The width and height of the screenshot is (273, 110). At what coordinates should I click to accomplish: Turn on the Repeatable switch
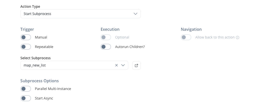[x=26, y=47]
